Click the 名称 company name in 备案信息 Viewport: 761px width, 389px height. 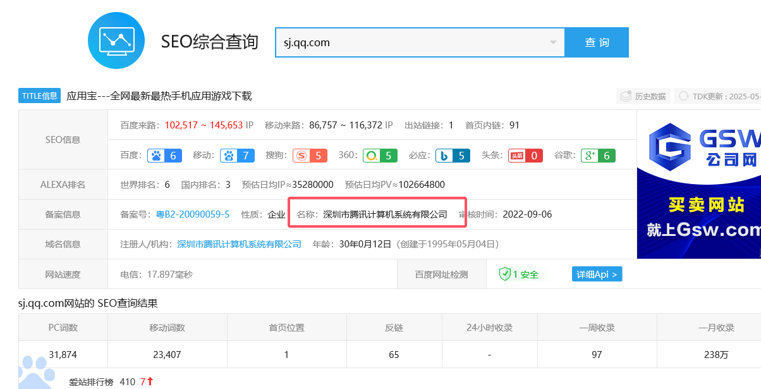[x=385, y=214]
